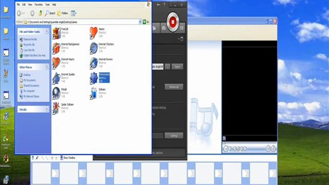Viewport: 329px width, 185px height.
Task: Select Internet Hearts shortcut icon
Action: point(56,63)
